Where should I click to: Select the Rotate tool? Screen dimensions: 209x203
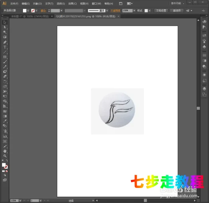[x=5, y=81]
